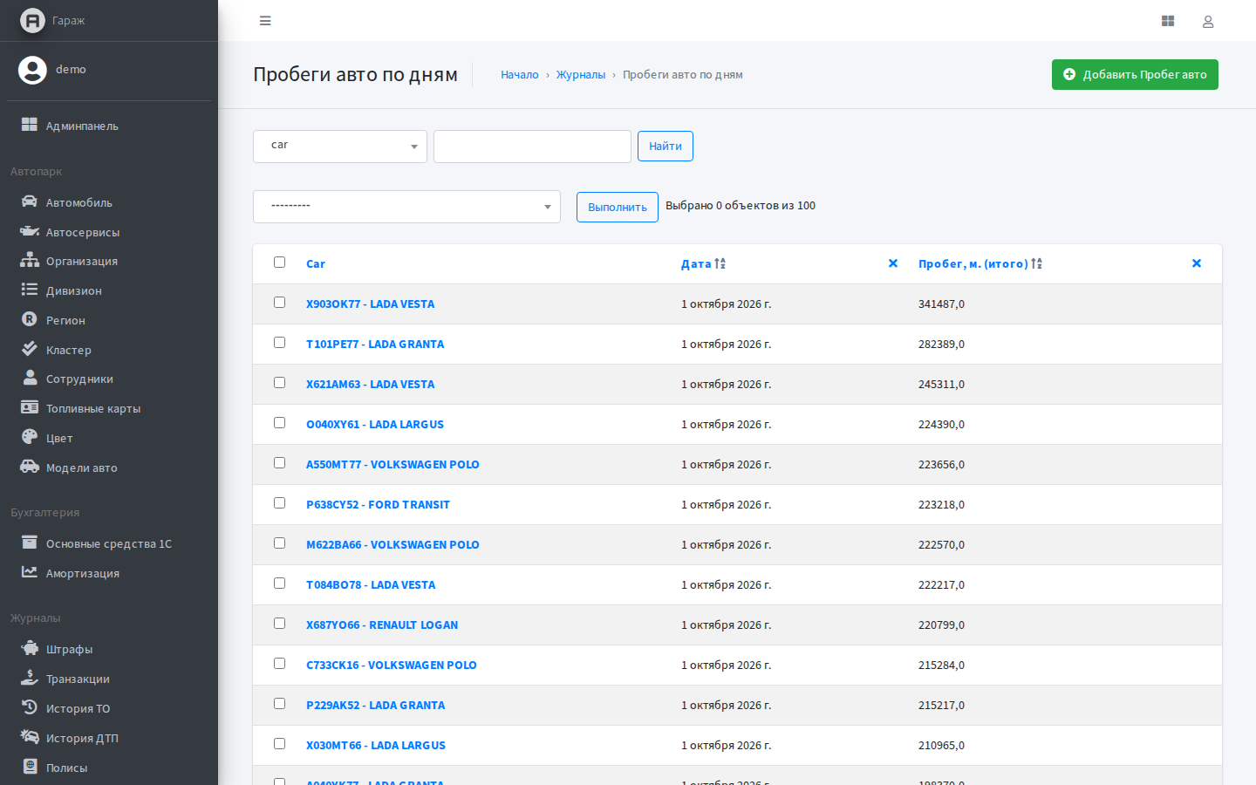Toggle sort icon next to Дата header

(x=720, y=263)
